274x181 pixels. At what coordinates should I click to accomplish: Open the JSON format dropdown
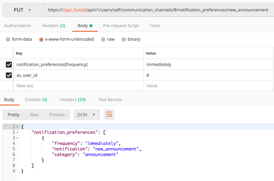pyautogui.click(x=86, y=115)
